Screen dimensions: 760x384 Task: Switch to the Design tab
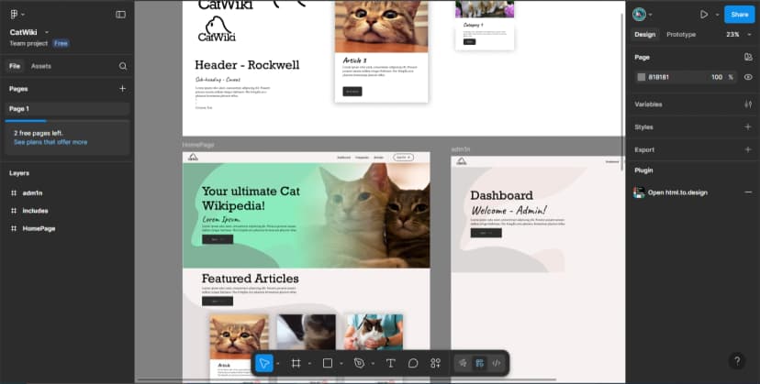644,35
